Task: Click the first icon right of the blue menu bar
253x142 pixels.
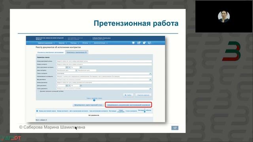Action: pyautogui.click(x=133, y=43)
